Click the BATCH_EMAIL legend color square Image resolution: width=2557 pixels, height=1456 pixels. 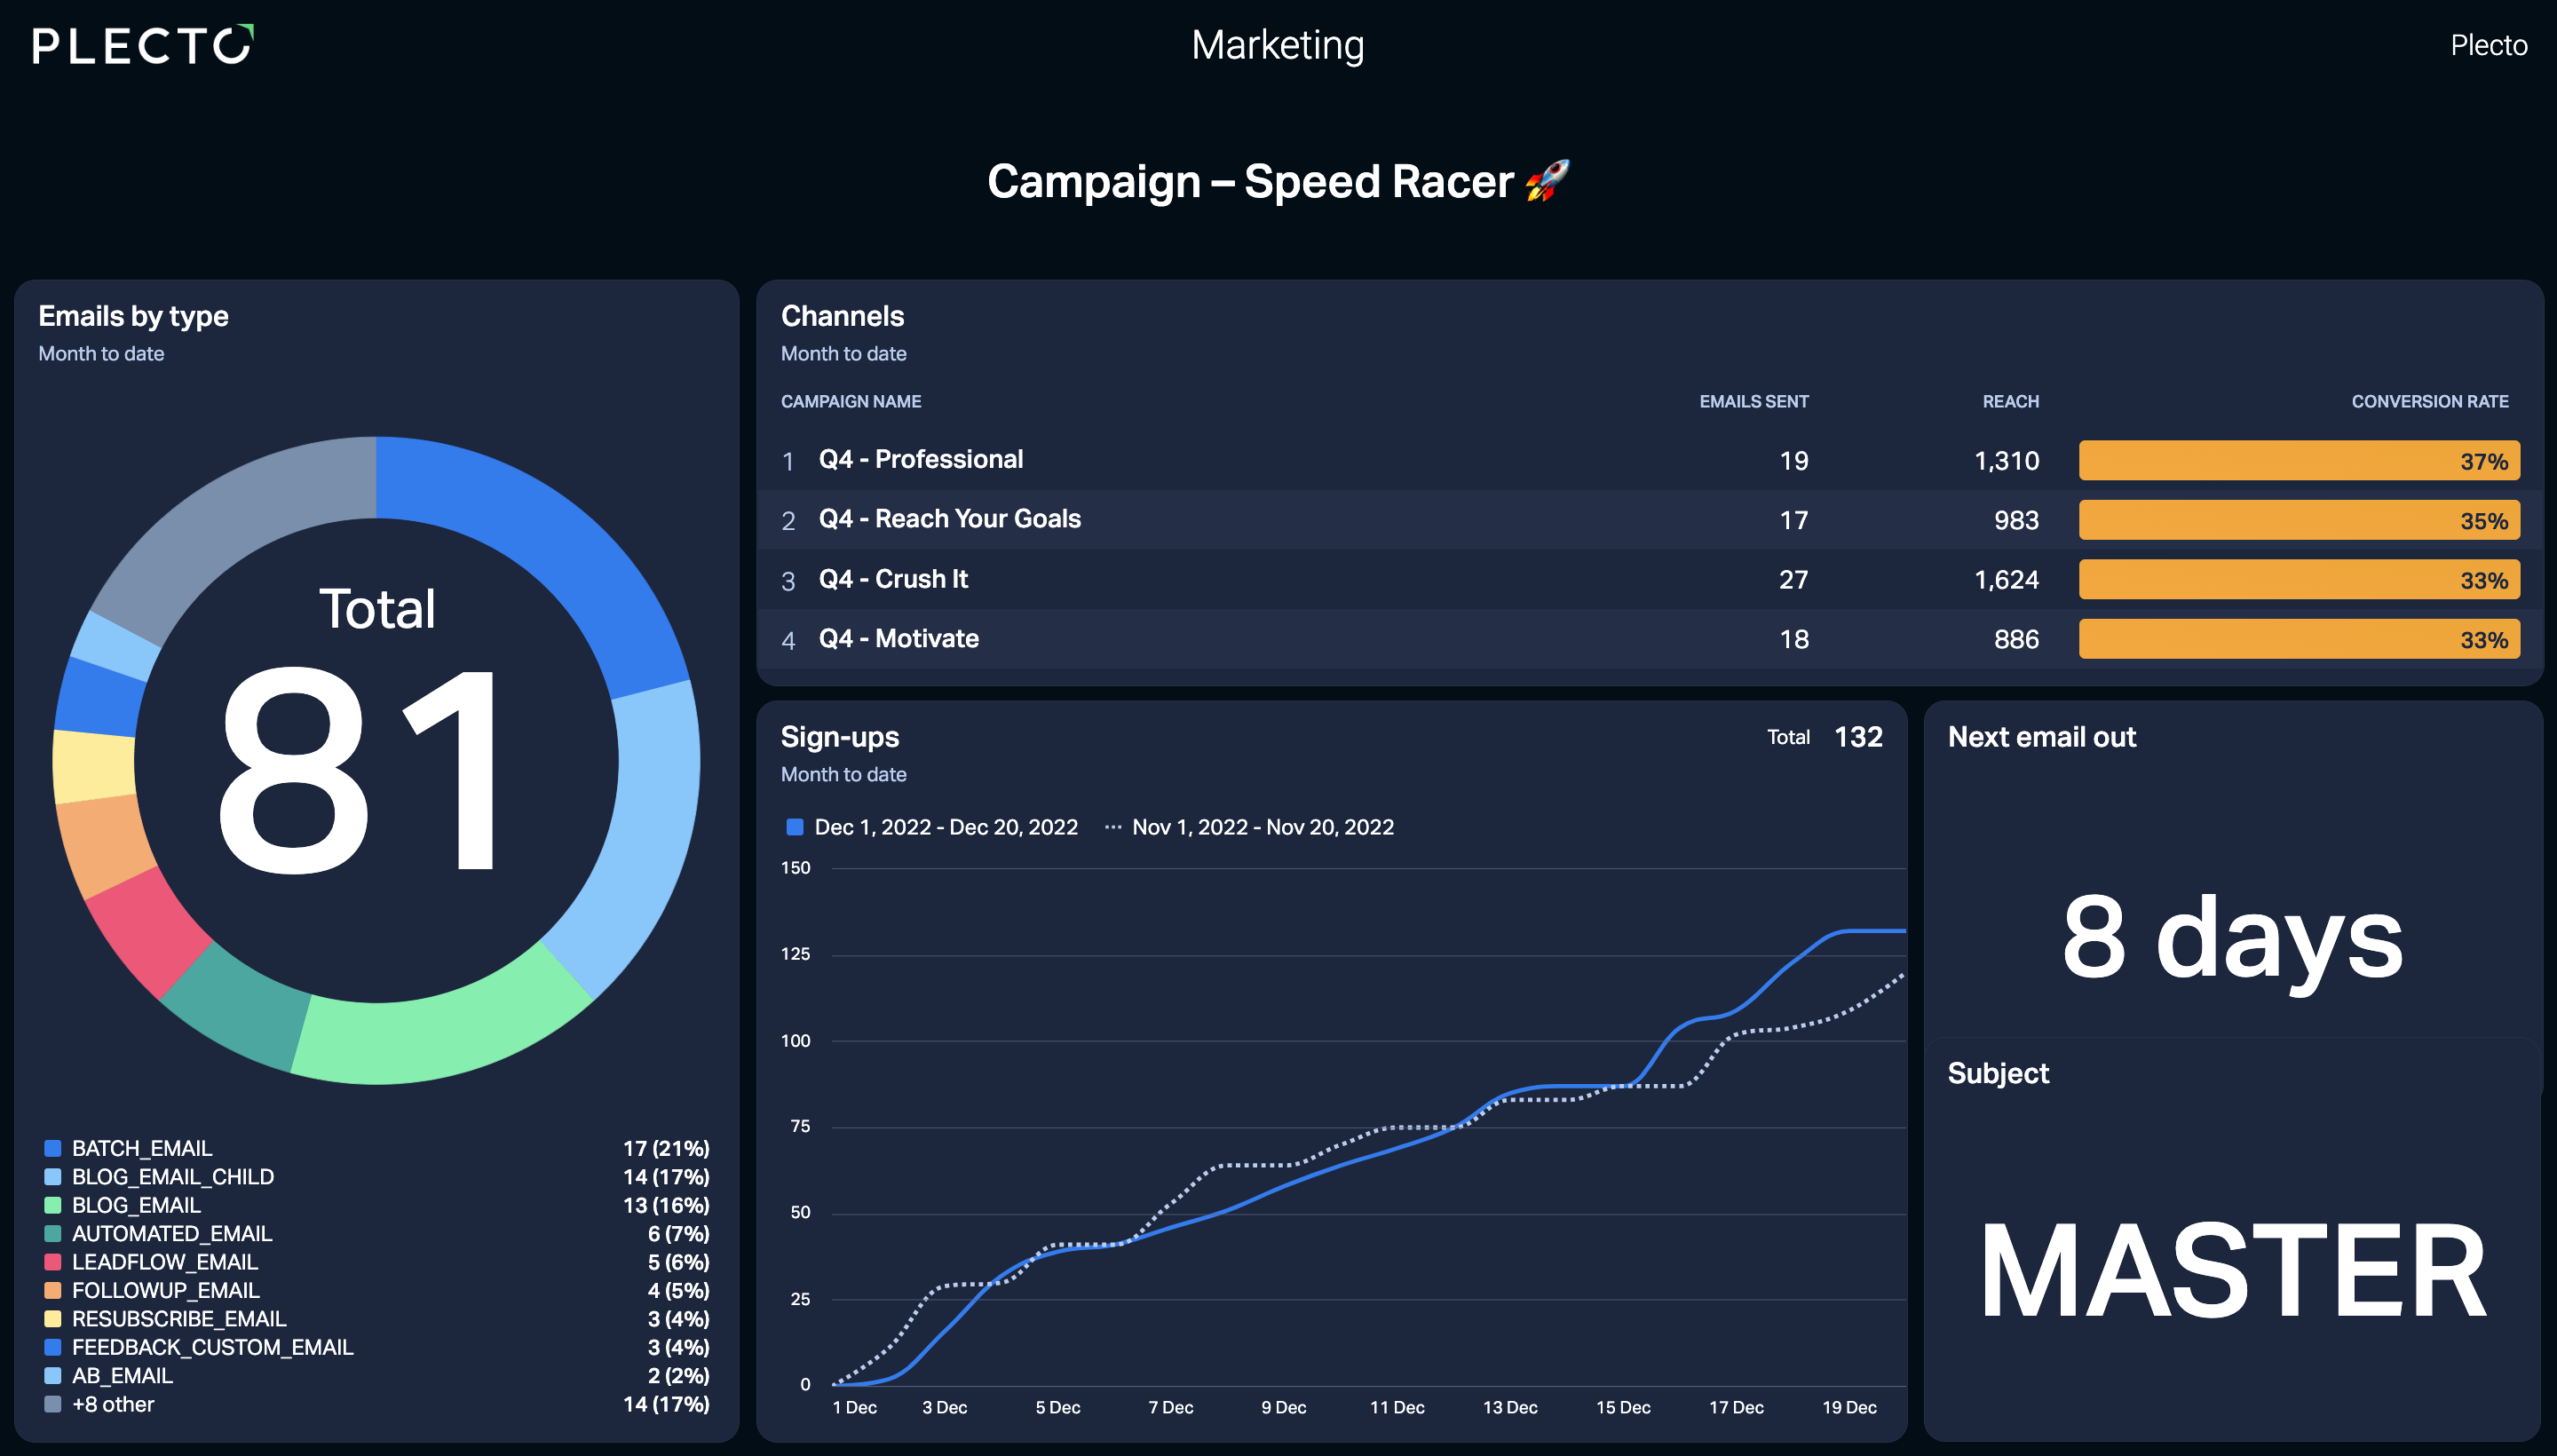53,1148
